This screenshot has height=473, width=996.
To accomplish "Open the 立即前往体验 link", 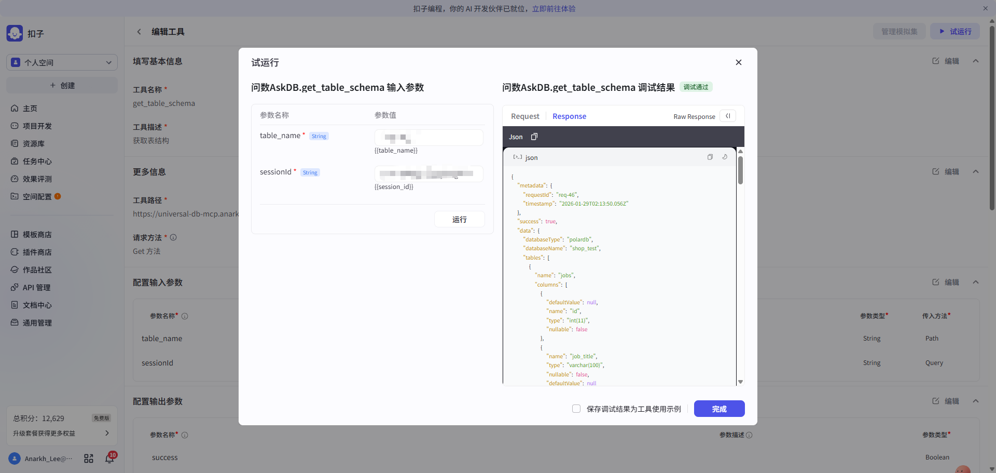I will [x=554, y=9].
